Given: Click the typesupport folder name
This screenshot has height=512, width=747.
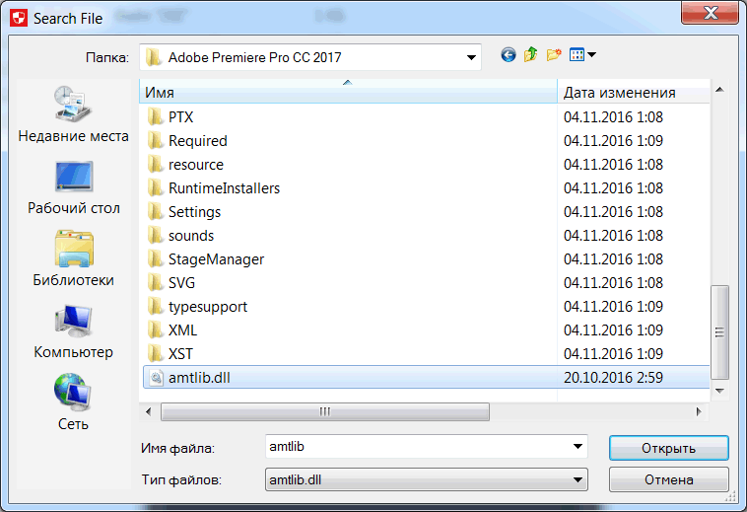Looking at the screenshot, I should pos(208,307).
